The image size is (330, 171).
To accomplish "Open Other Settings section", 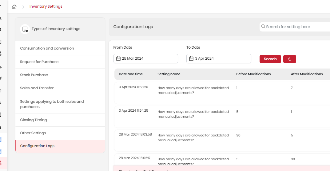I will [x=60, y=133].
